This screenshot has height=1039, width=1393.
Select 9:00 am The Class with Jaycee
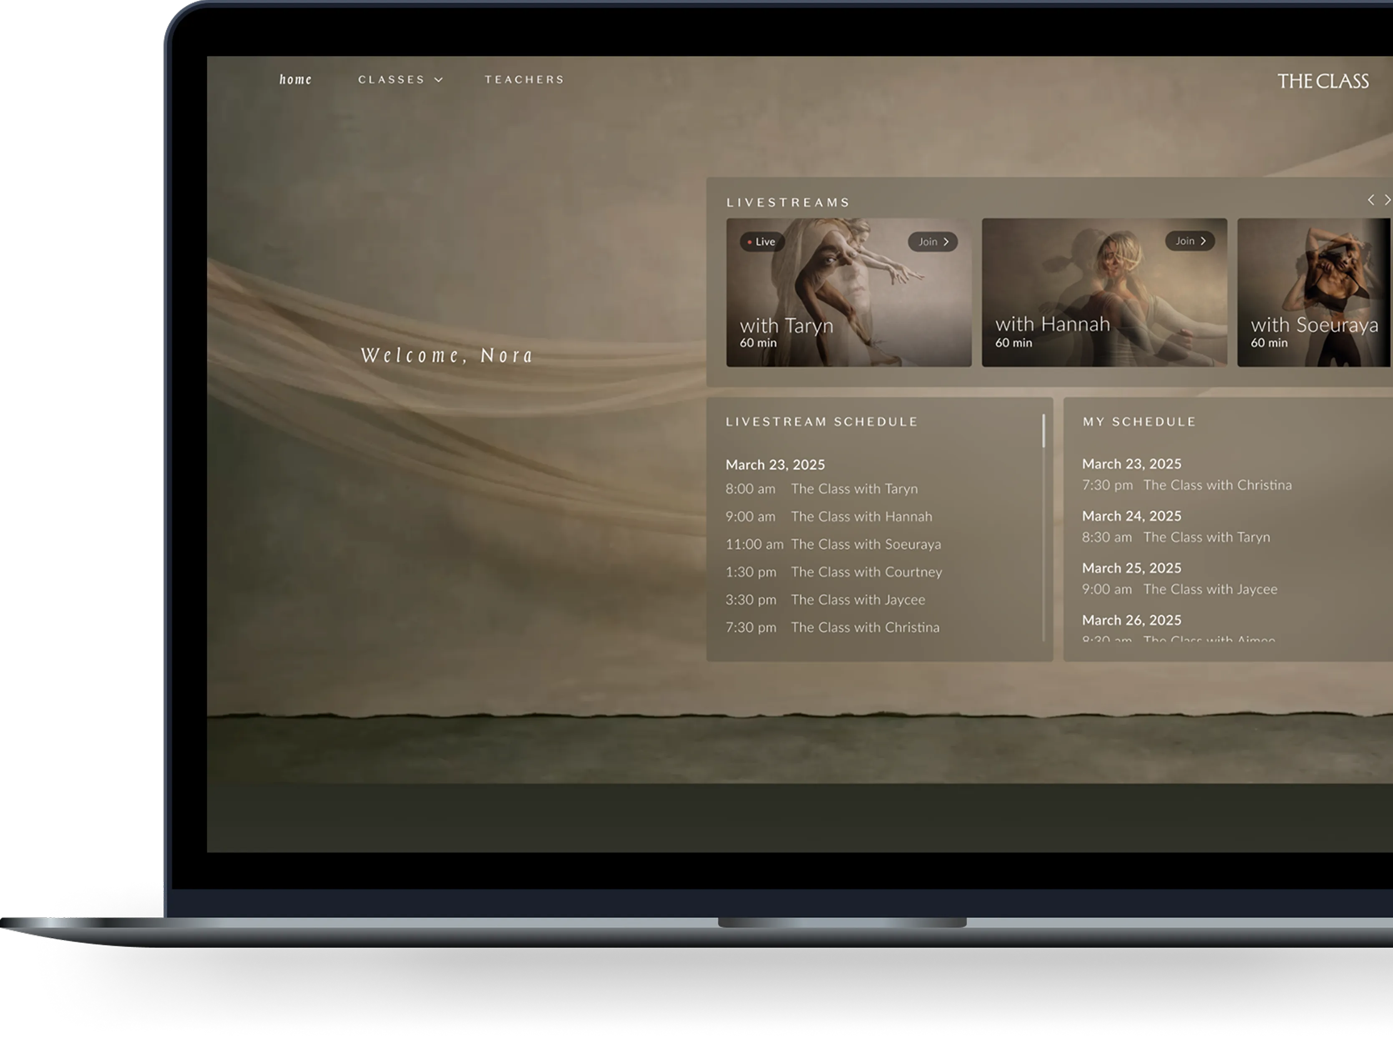click(1180, 589)
